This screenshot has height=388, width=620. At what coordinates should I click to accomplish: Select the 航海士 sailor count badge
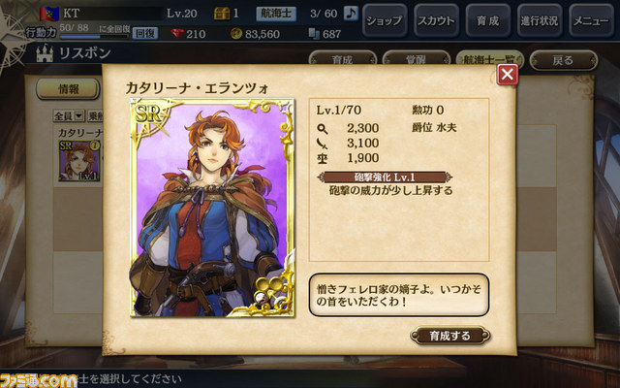276,14
